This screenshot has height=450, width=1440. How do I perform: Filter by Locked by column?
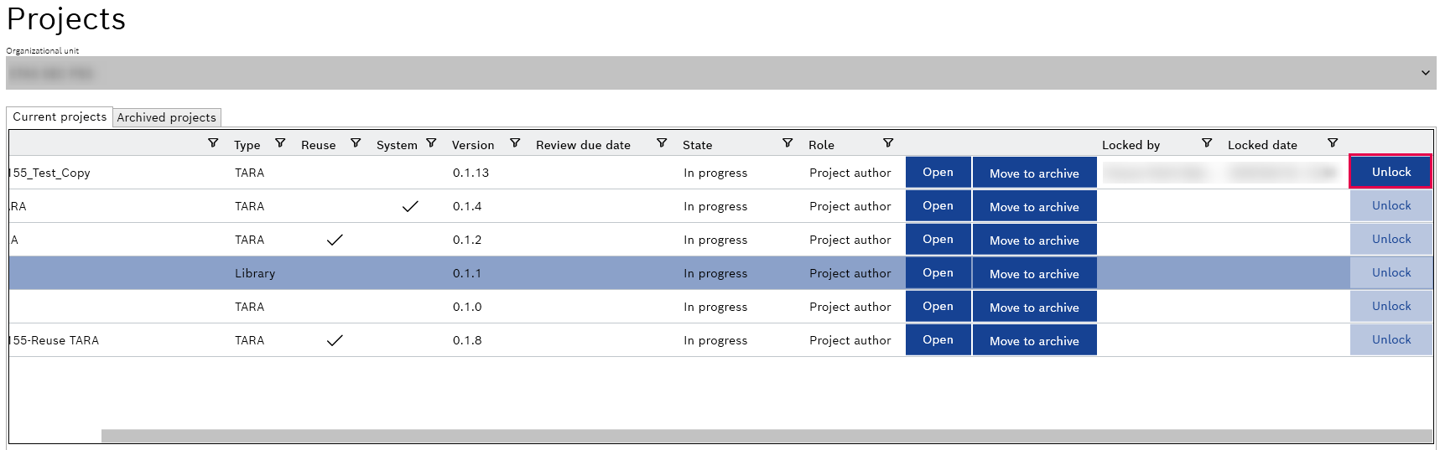click(1207, 143)
